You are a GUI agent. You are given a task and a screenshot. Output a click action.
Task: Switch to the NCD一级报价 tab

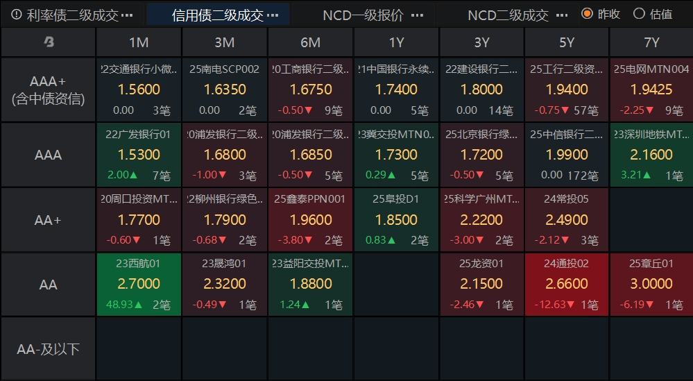pos(363,15)
